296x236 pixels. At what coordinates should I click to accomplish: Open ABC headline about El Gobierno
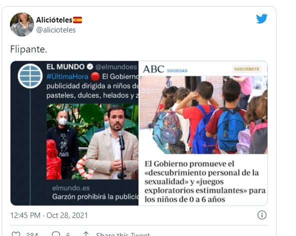(205, 181)
